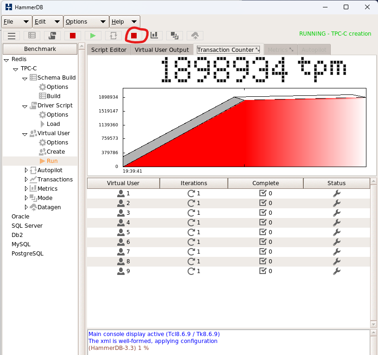Click the iterations loop icon for virtual user 8
Image resolution: width=378 pixels, height=355 pixels.
tap(191, 262)
